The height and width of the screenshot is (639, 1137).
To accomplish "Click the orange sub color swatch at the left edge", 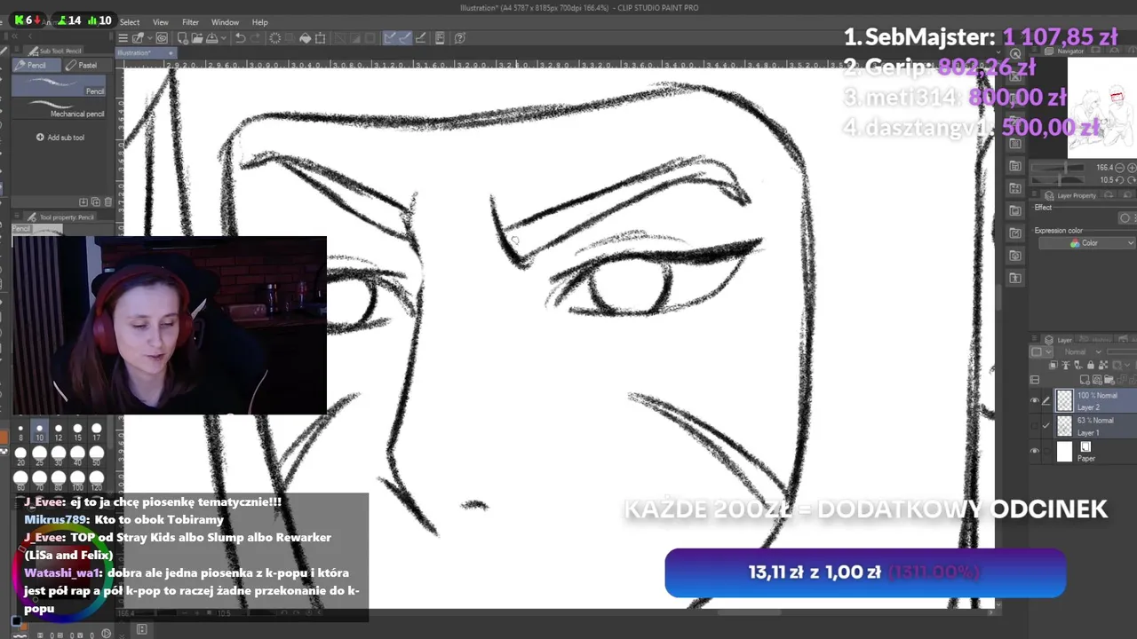I will point(4,437).
